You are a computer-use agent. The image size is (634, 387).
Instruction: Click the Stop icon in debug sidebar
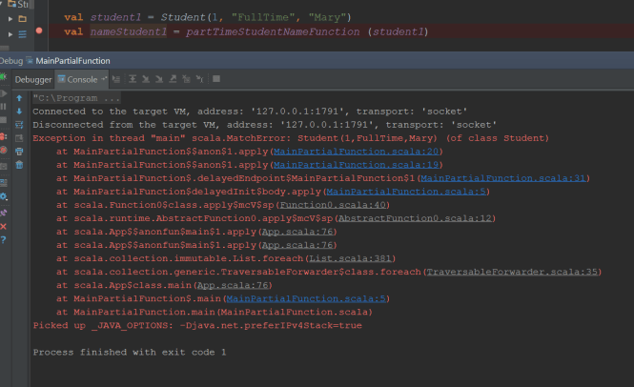coord(3,120)
